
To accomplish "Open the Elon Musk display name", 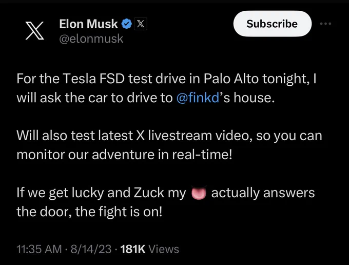I will point(88,24).
